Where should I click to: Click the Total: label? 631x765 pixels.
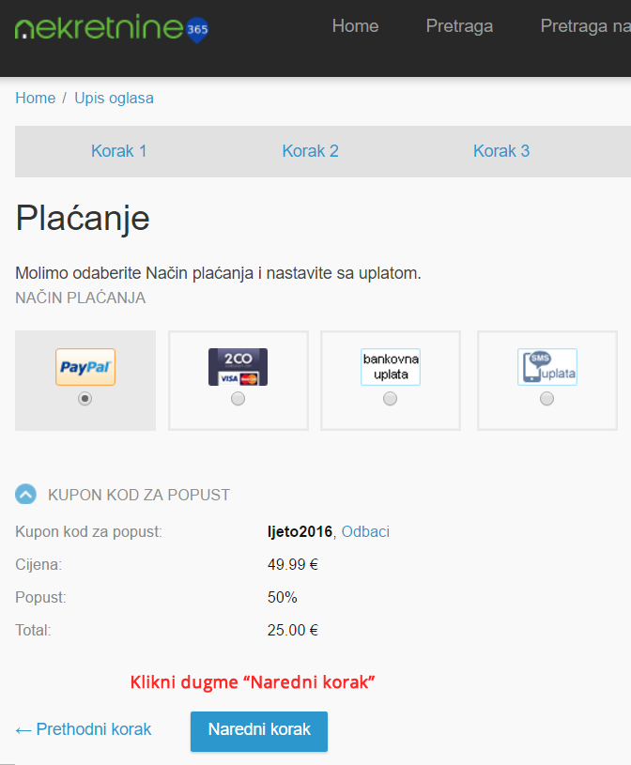click(33, 631)
